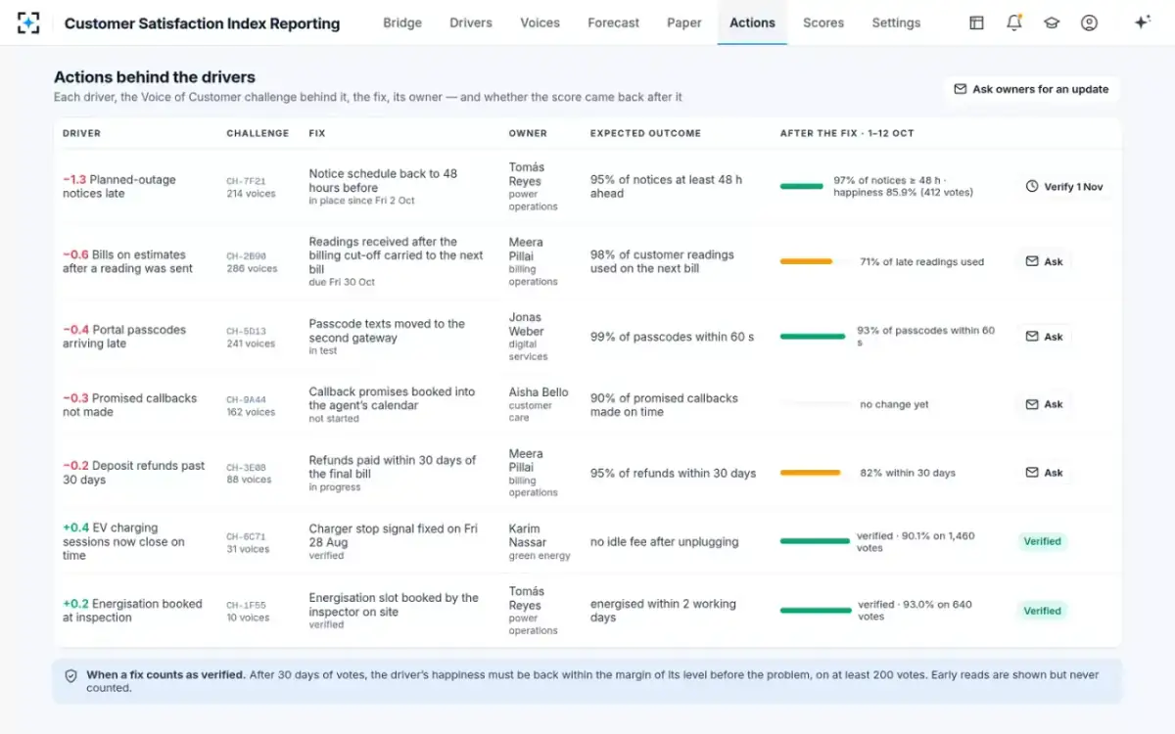Ask owner about Promised callbacks fix

coord(1044,404)
